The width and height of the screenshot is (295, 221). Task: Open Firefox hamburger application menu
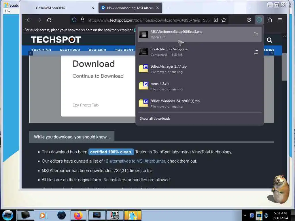280,20
